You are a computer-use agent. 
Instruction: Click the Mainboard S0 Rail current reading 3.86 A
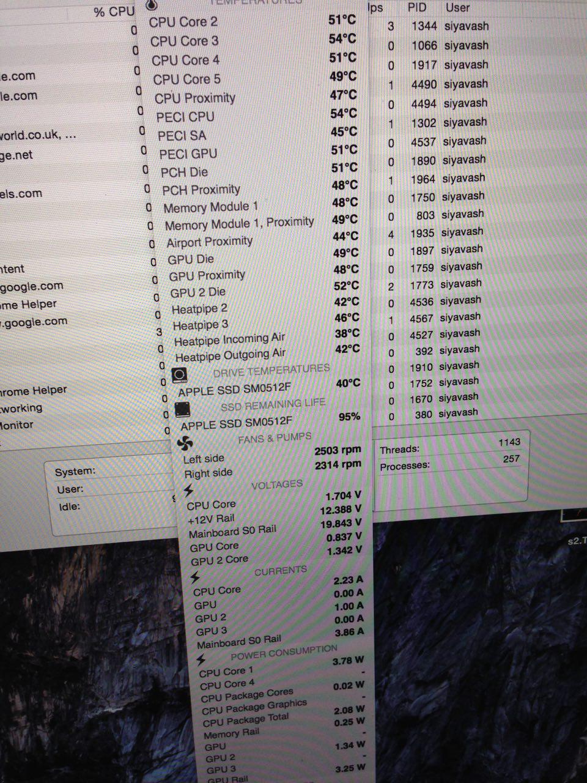click(x=281, y=639)
